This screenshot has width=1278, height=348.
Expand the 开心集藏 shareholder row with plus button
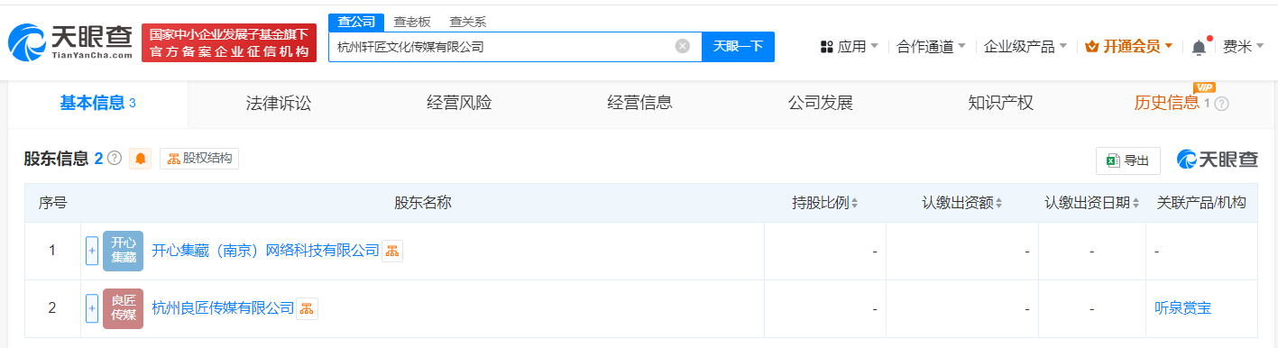click(92, 252)
